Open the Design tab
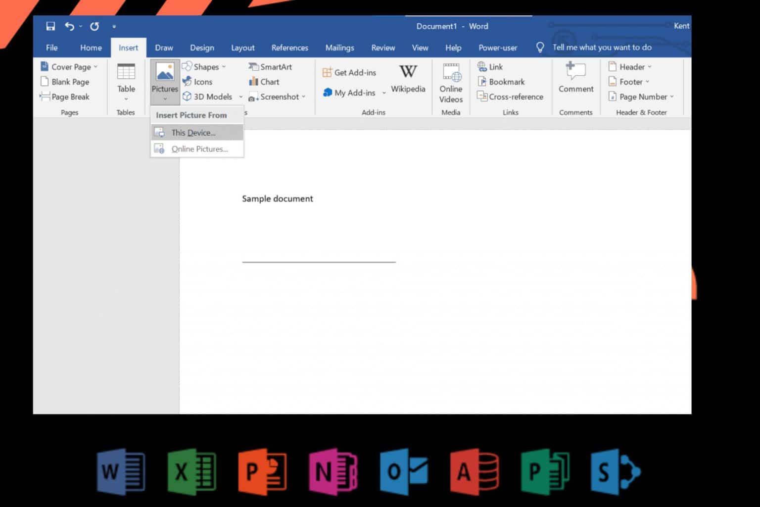 (x=202, y=48)
